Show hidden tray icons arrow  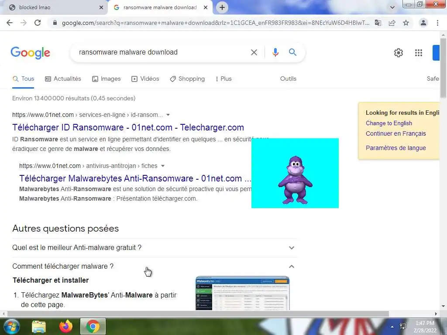point(392,327)
